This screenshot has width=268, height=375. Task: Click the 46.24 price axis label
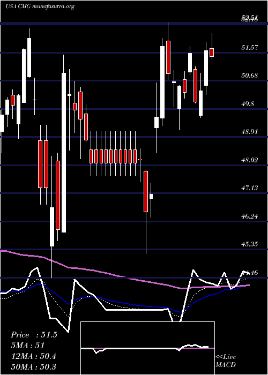point(249,216)
